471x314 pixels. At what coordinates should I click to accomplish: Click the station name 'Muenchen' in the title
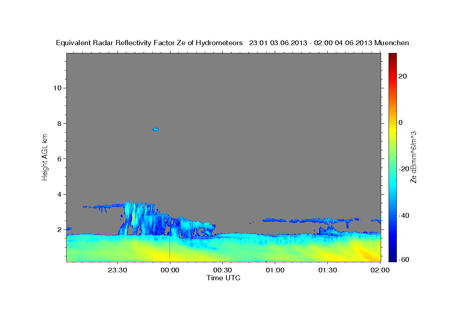(x=392, y=43)
